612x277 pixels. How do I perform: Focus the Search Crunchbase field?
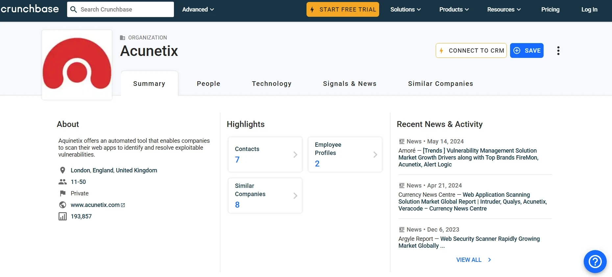click(120, 9)
